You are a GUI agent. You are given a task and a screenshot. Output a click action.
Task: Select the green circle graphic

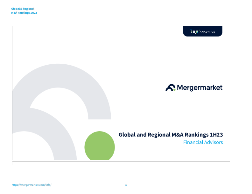click(100, 146)
